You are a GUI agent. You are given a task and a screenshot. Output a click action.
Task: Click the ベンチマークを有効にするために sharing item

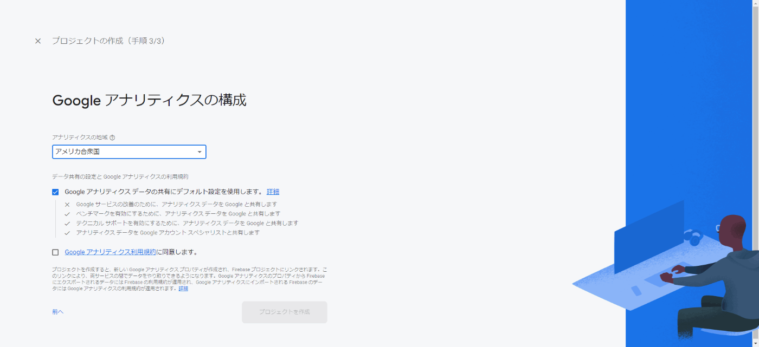tap(178, 214)
